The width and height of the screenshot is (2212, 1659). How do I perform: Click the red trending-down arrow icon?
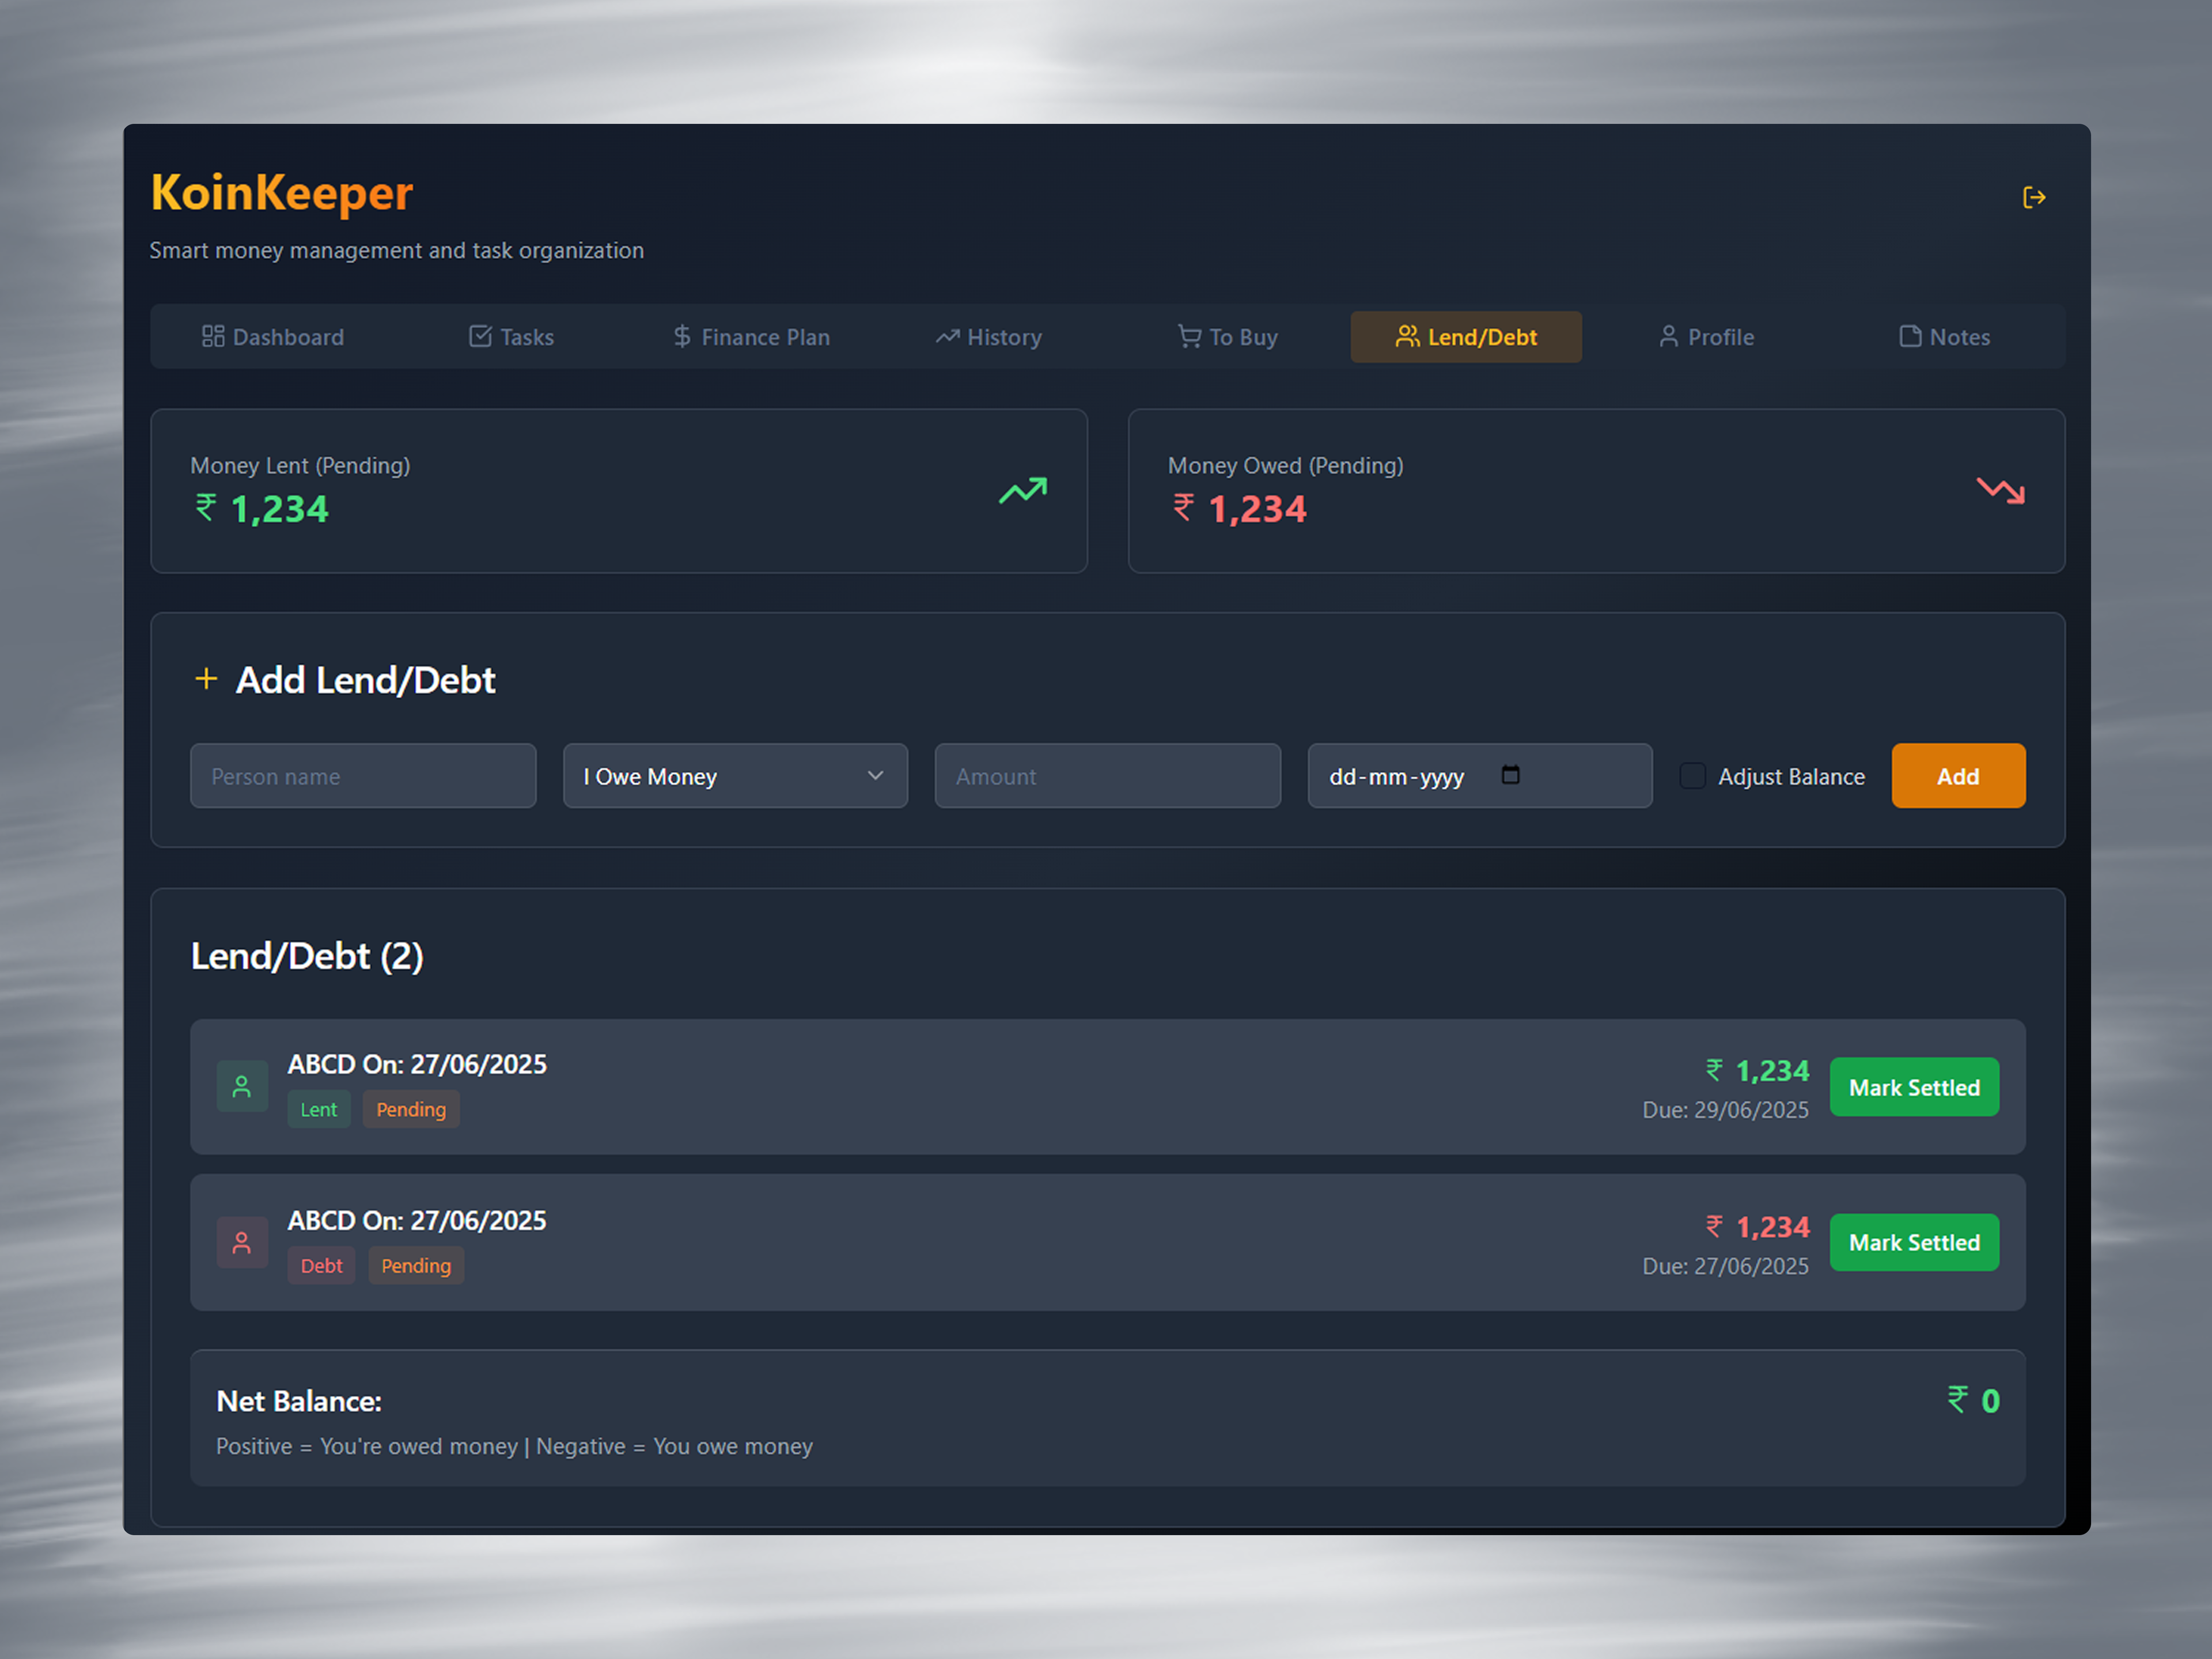(2000, 491)
